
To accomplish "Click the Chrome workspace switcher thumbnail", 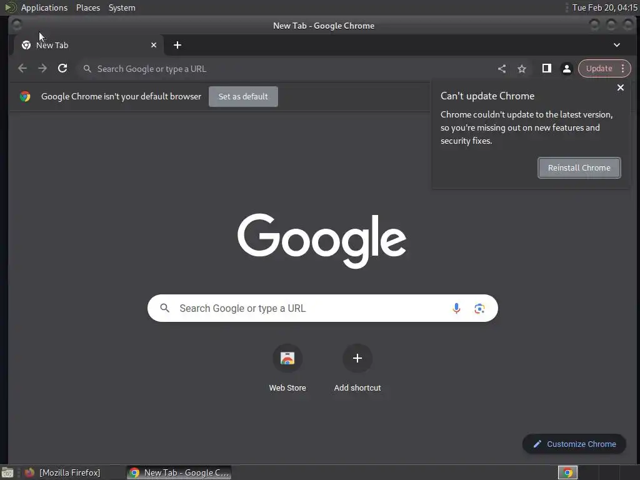I will [567, 472].
